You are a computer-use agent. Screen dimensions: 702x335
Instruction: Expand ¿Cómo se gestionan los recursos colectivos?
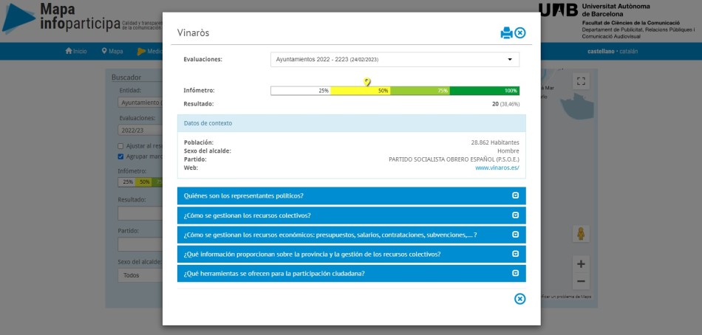click(x=351, y=215)
